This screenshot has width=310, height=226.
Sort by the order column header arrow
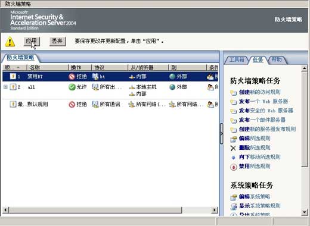click(18, 68)
